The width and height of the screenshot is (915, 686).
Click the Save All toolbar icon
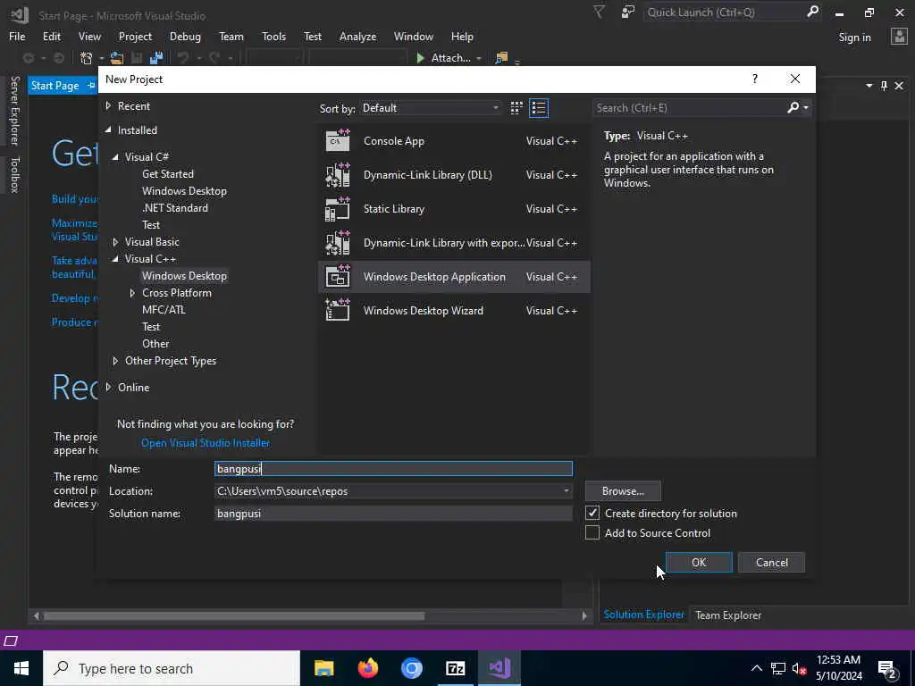[x=155, y=58]
